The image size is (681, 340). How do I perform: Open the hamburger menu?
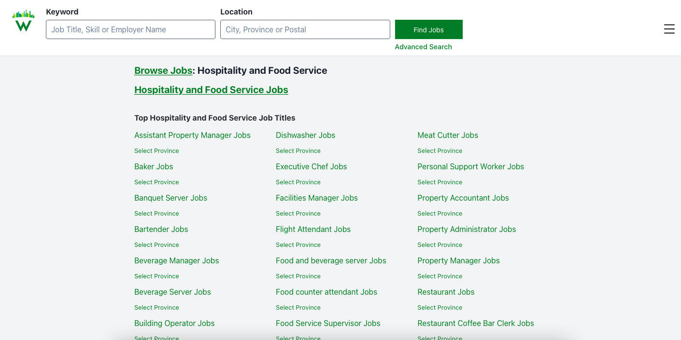point(669,29)
